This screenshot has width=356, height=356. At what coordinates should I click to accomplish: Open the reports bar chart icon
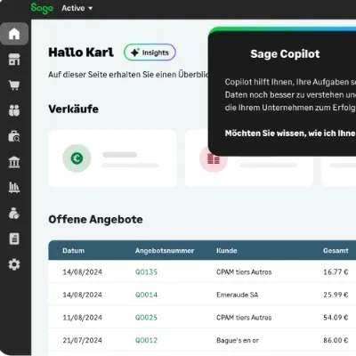[14, 188]
